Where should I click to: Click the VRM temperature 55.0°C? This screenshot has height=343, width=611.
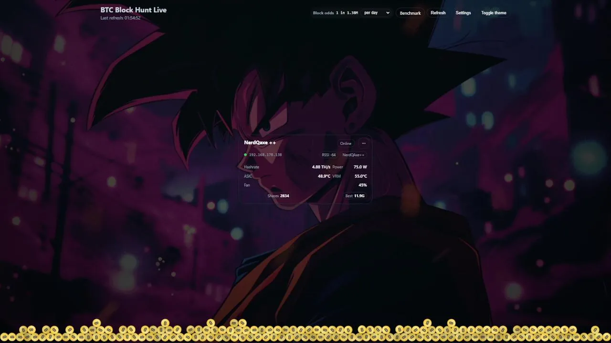pyautogui.click(x=360, y=176)
